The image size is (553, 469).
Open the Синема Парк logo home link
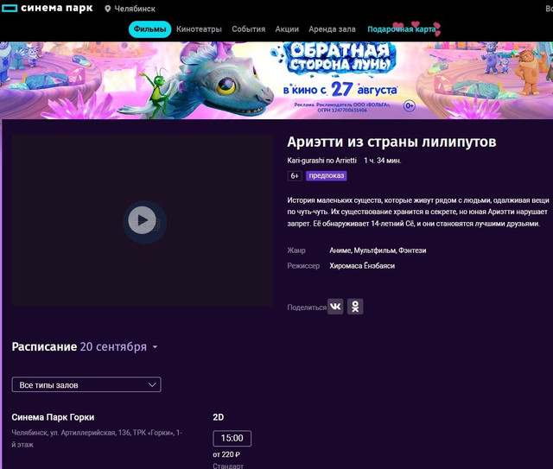pyautogui.click(x=48, y=8)
